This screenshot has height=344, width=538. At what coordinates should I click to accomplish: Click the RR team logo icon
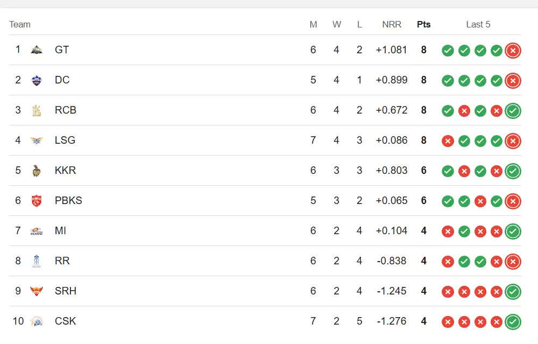(37, 261)
